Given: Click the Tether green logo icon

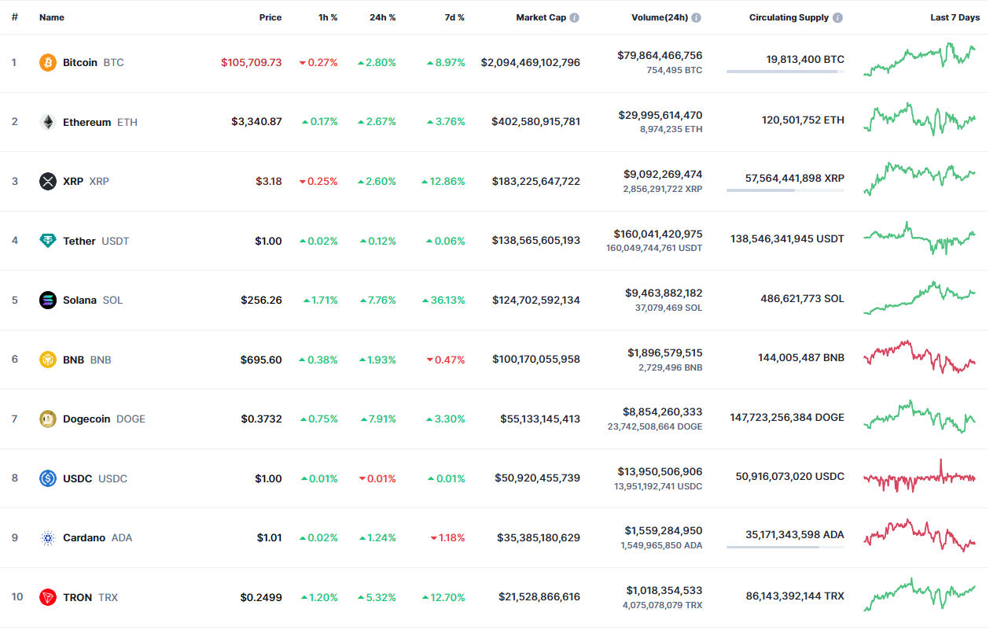Looking at the screenshot, I should 48,241.
